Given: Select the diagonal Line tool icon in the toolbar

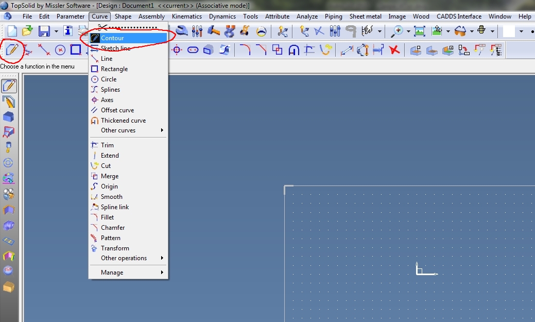Looking at the screenshot, I should coord(44,50).
